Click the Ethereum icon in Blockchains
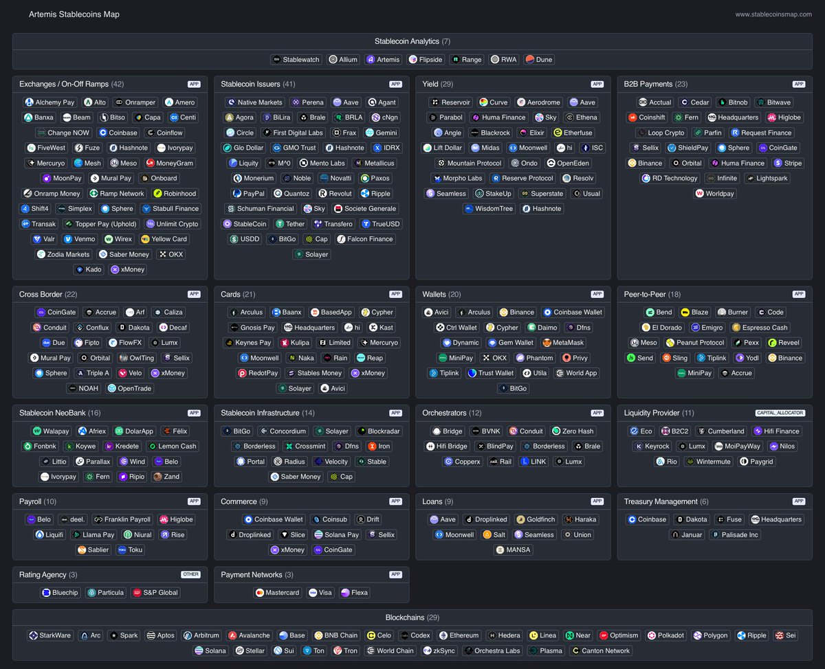 point(443,635)
